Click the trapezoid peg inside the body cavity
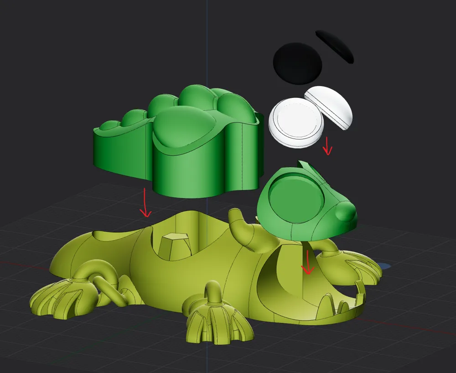The image size is (456, 373). pos(174,246)
